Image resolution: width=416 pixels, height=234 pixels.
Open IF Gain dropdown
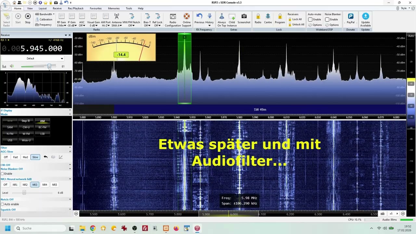pyautogui.click(x=72, y=20)
